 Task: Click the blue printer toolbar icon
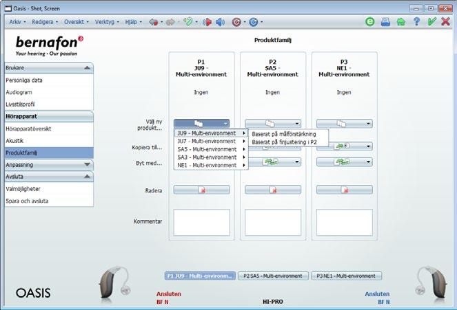click(385, 22)
